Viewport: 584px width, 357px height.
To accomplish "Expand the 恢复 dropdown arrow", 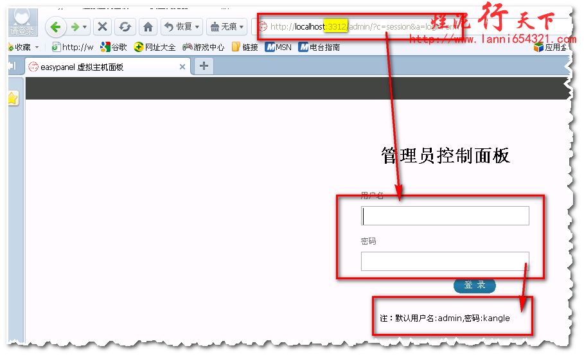I will [x=197, y=27].
